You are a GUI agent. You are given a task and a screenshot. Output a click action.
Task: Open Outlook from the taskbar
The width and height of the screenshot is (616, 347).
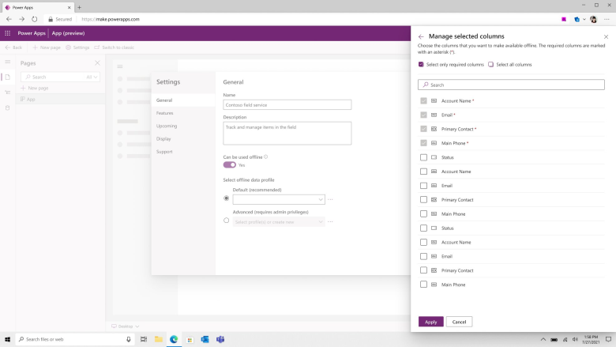point(205,340)
